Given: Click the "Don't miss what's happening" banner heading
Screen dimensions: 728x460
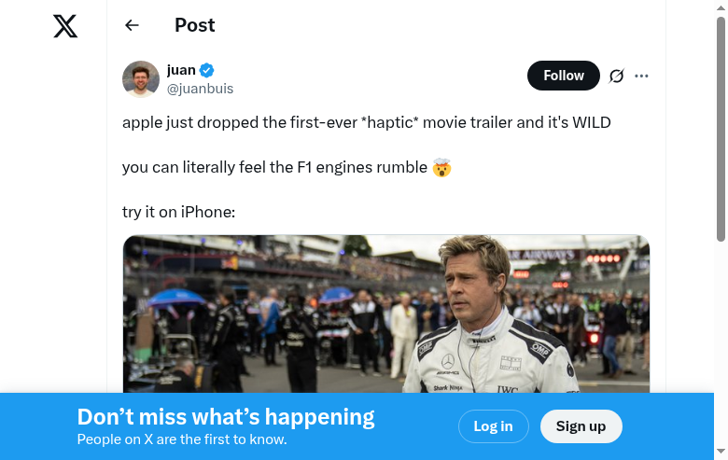Looking at the screenshot, I should point(226,417).
